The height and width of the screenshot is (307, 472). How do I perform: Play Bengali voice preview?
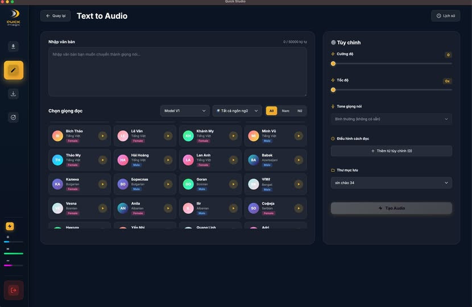click(x=299, y=184)
